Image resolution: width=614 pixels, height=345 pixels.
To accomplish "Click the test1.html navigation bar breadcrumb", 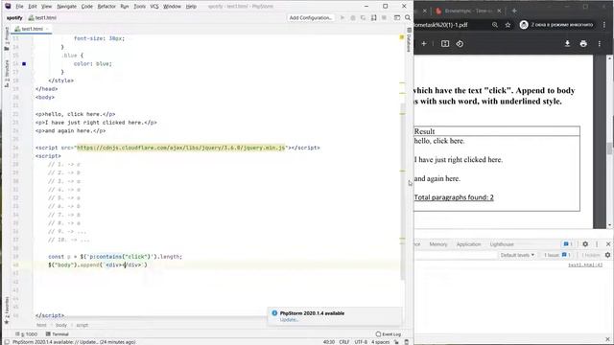I will (42, 18).
